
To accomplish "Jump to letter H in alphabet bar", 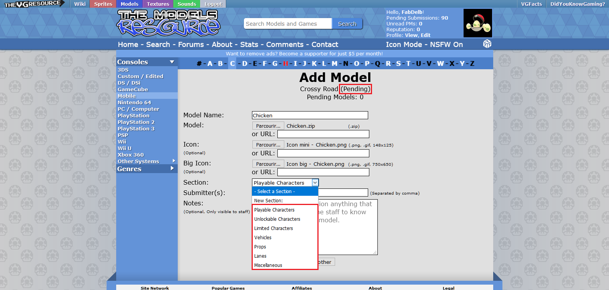I will tap(285, 63).
